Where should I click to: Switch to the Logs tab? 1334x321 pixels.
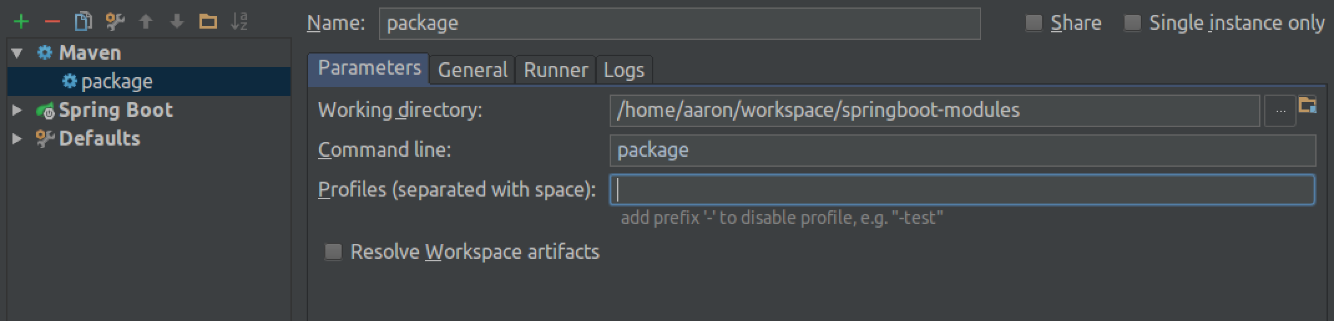[x=624, y=70]
